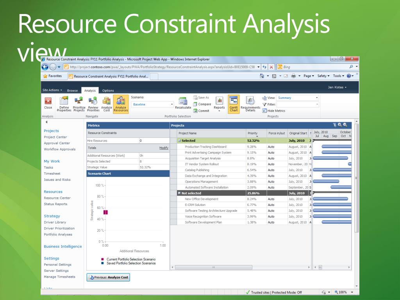Go to Analyze Cost ribbon icon

pos(106,104)
